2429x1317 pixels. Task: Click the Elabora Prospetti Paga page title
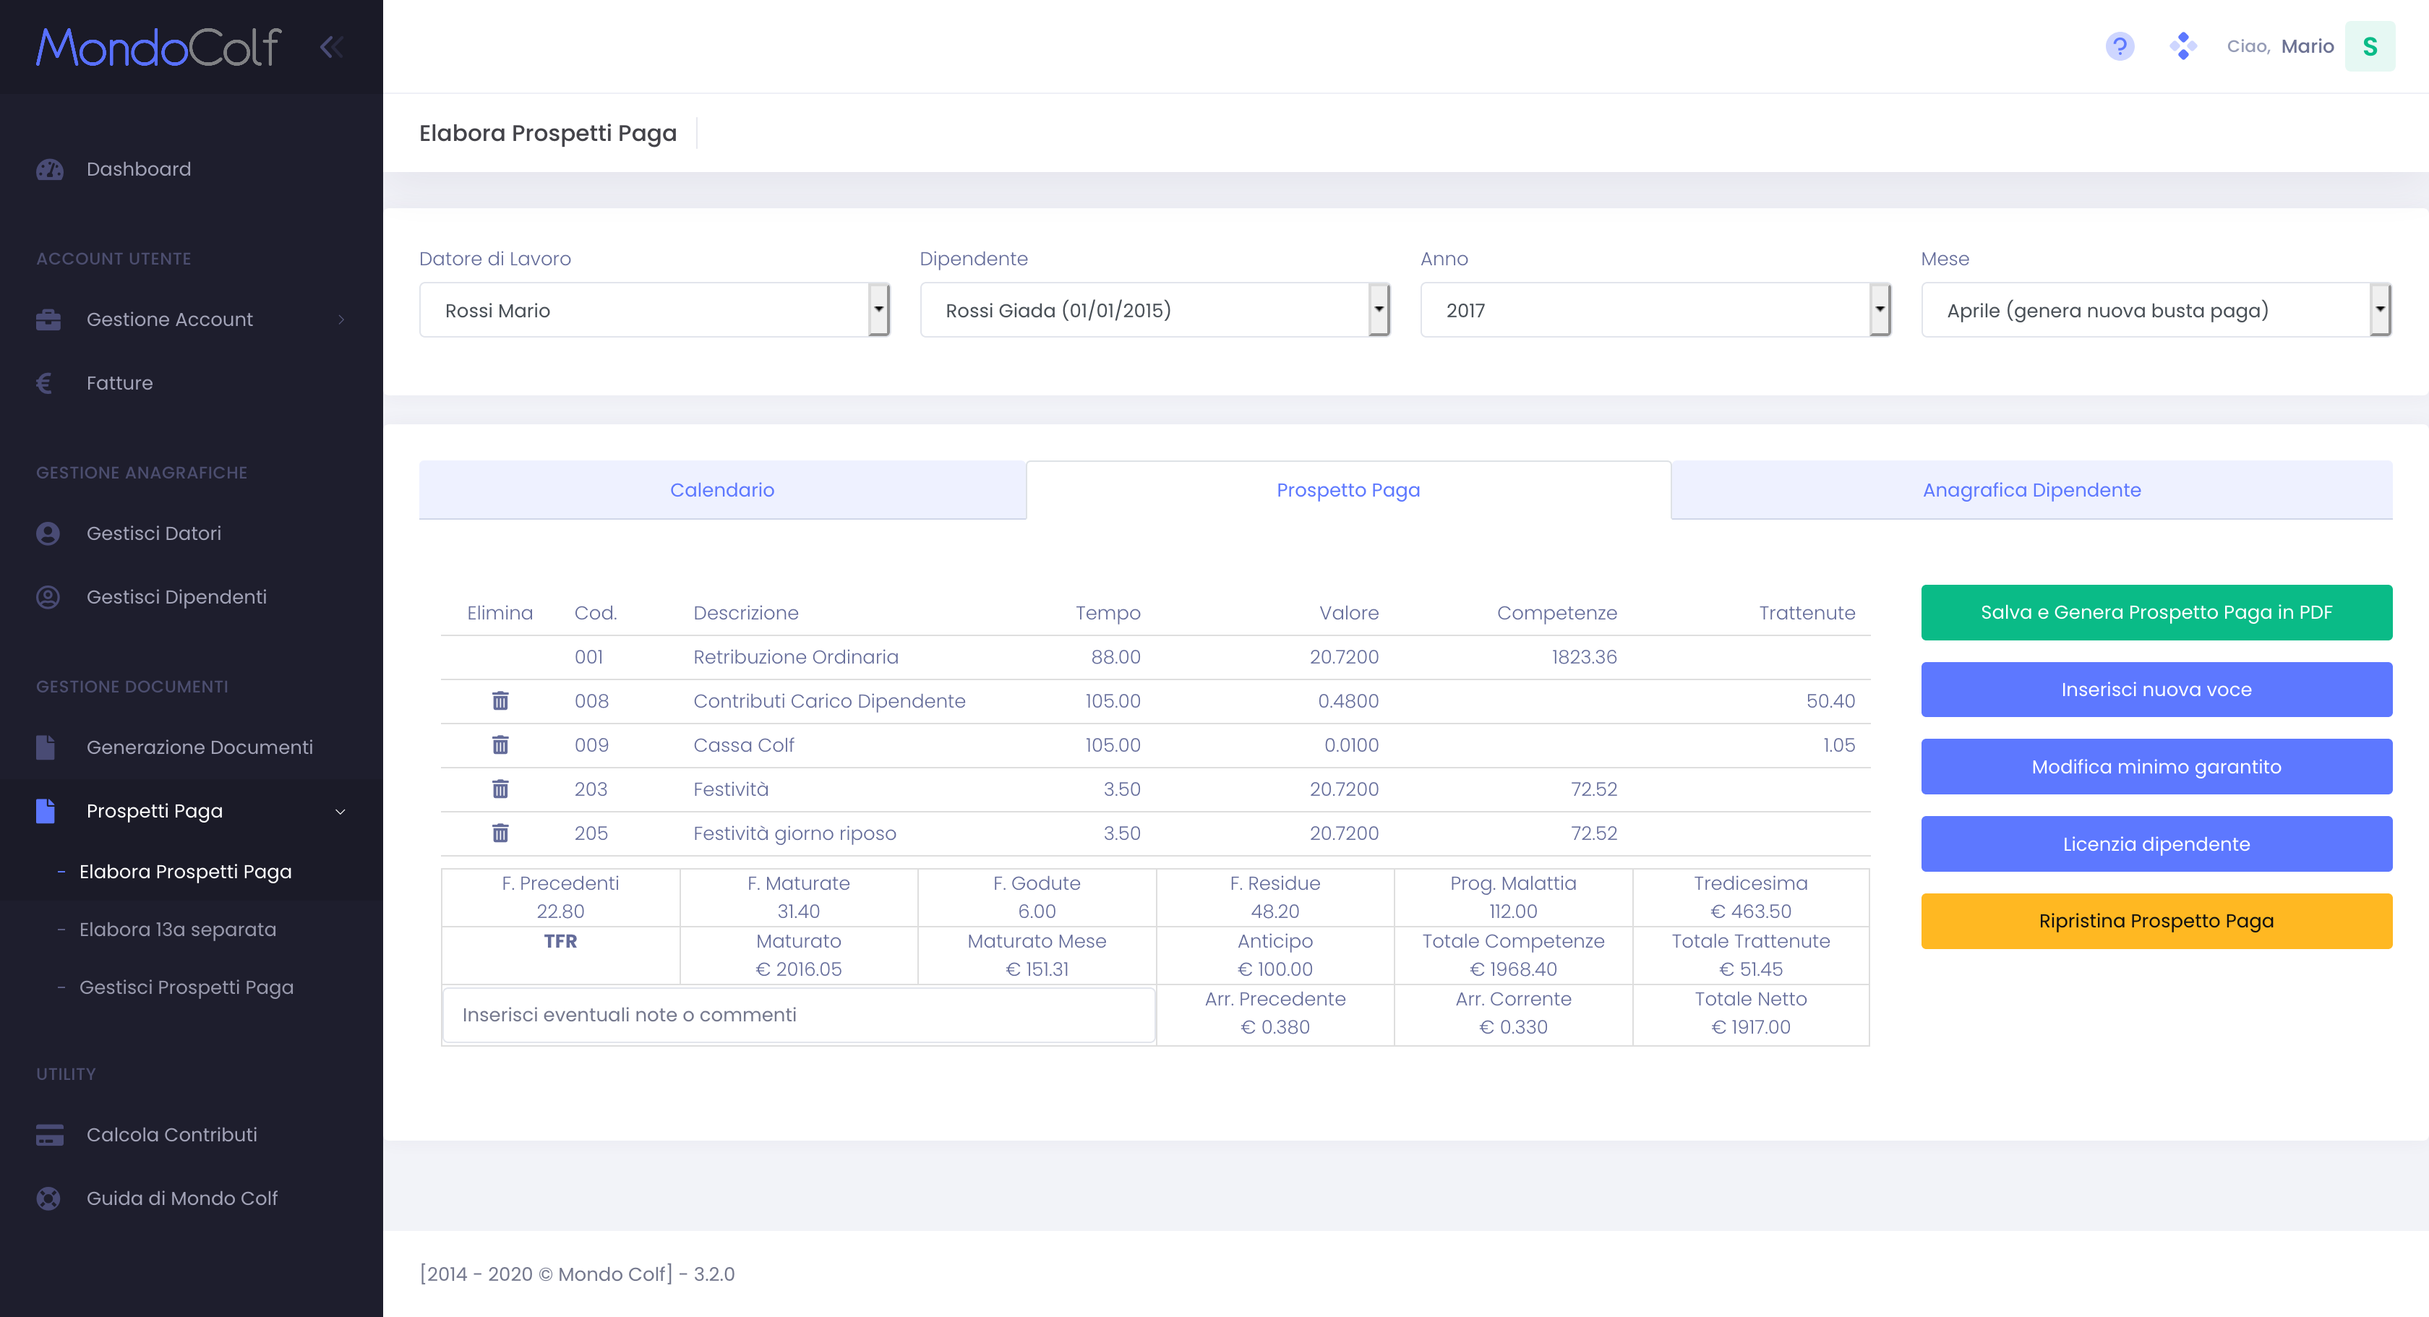point(548,133)
